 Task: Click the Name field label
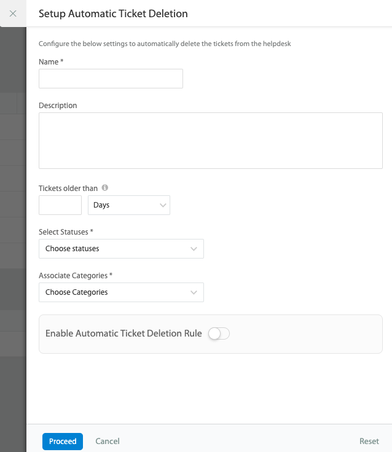point(51,62)
